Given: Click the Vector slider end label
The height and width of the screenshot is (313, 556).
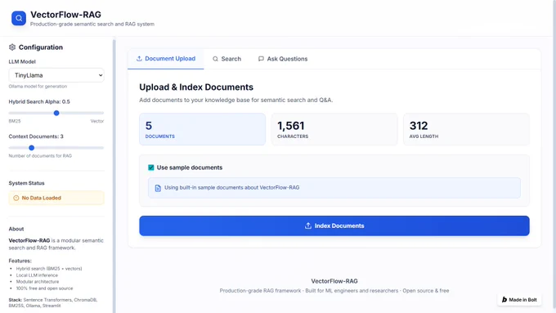Looking at the screenshot, I should (97, 121).
